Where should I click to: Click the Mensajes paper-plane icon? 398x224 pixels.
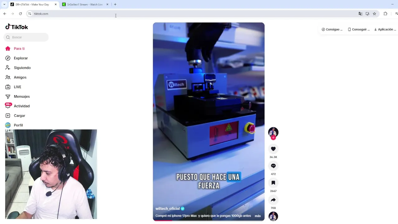point(8,96)
